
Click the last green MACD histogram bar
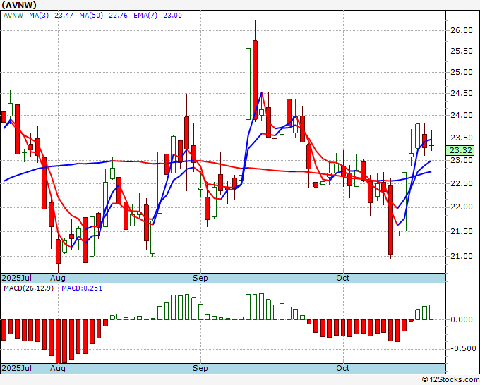[431, 312]
